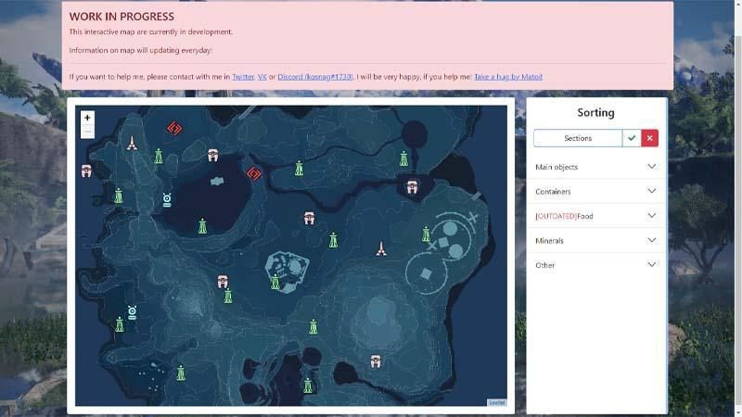
Task: Select the white spire marker left of the circular arena
Action: pos(381,248)
